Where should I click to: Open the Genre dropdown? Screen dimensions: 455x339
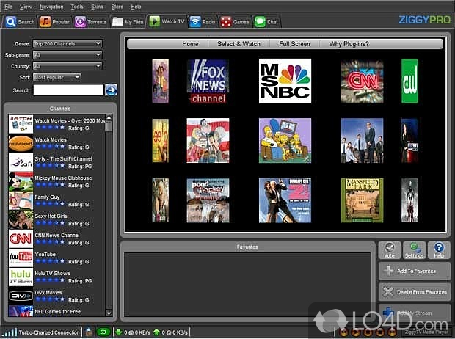point(68,43)
